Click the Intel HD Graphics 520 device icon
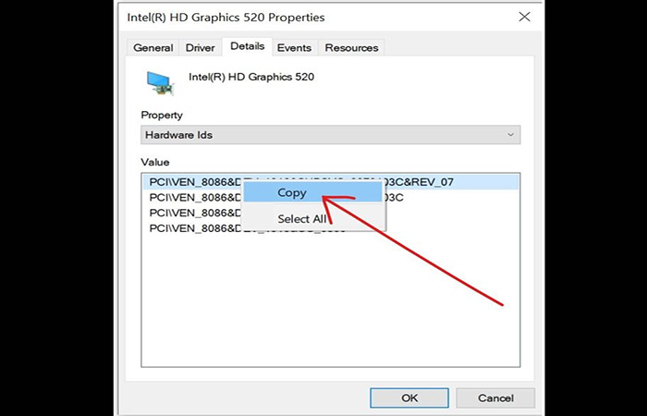 coord(160,82)
